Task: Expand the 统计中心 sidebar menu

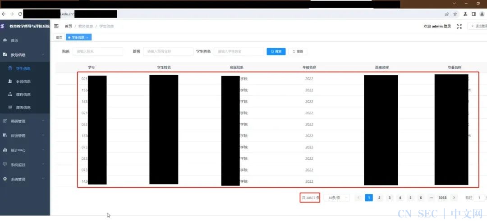Action: [25, 150]
